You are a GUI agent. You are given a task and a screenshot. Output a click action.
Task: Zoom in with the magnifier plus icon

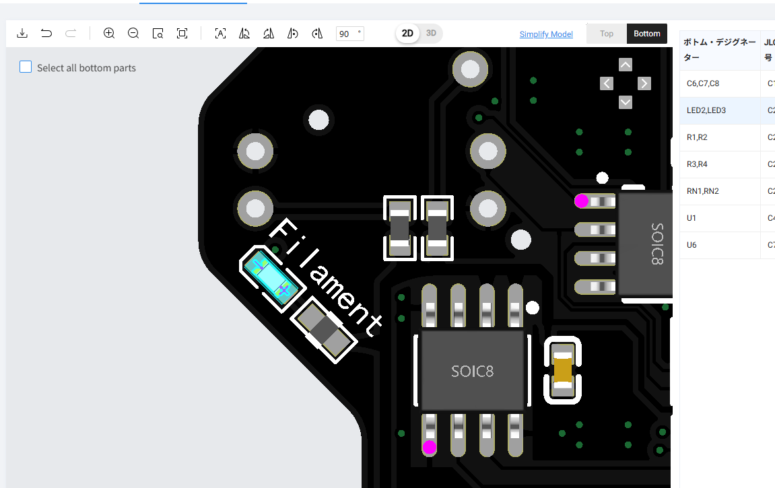click(109, 33)
